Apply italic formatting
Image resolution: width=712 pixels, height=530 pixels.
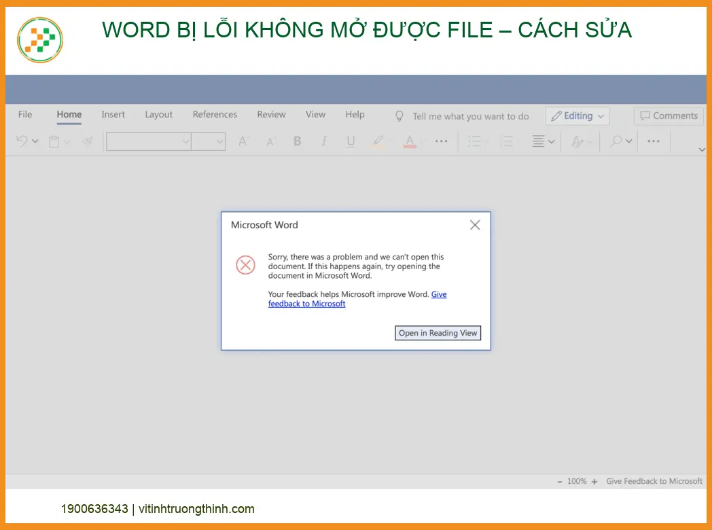(324, 141)
